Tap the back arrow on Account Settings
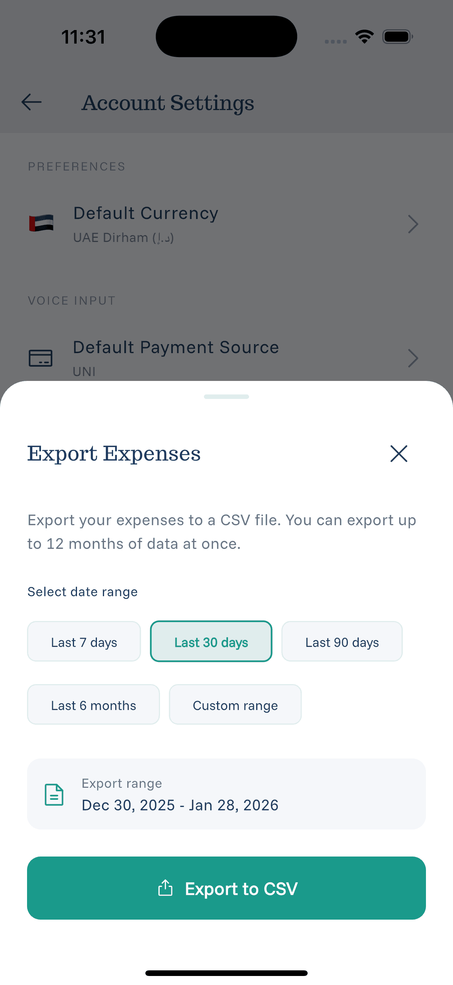Viewport: 453px width, 985px height. tap(31, 102)
